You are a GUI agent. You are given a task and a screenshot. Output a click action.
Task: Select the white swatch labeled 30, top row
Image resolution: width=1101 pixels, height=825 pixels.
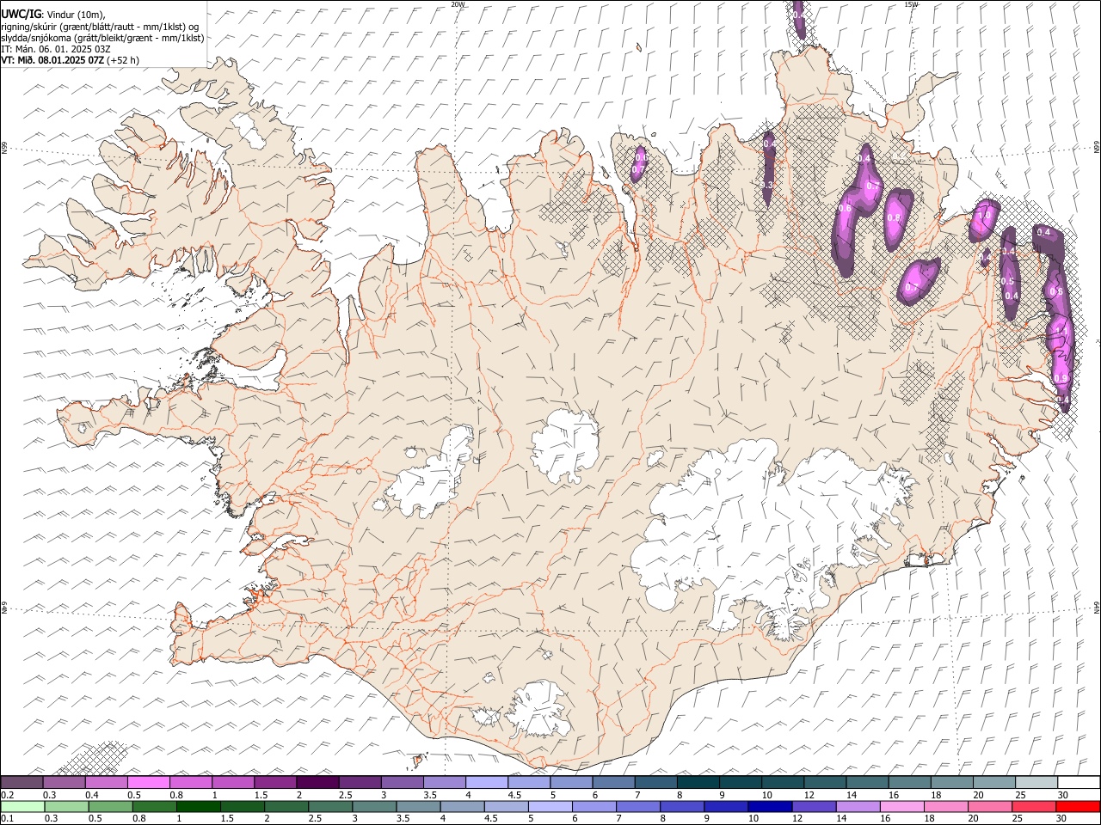(x=1079, y=782)
